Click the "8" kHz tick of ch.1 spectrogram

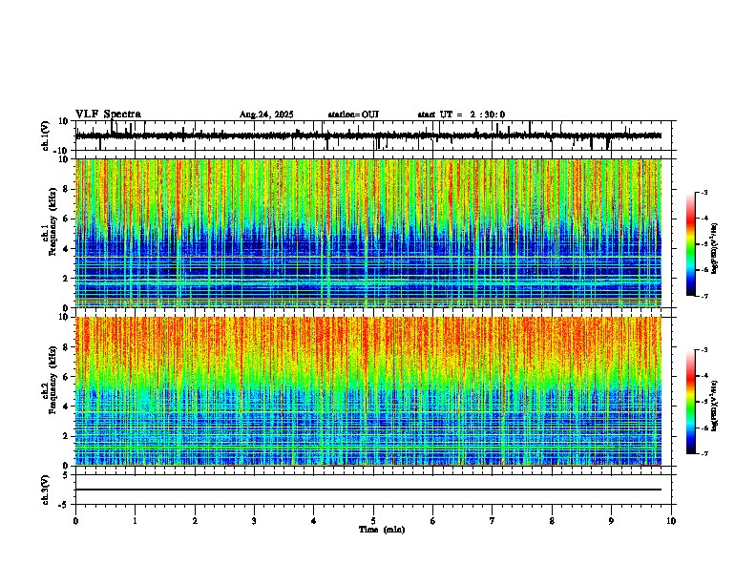[67, 189]
